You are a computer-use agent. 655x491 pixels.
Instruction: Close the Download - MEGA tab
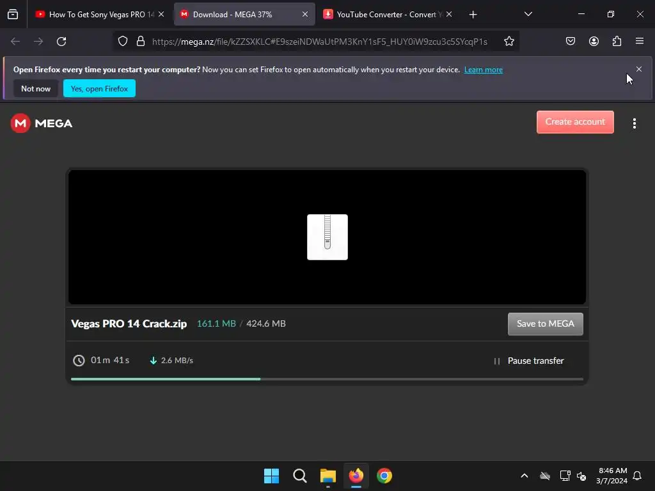click(x=305, y=14)
